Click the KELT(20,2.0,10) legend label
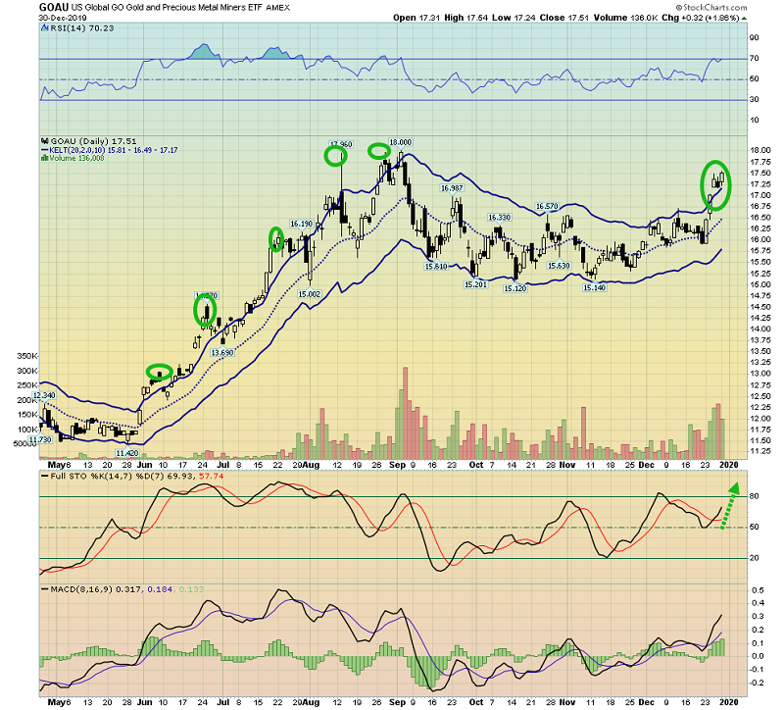 pos(113,150)
